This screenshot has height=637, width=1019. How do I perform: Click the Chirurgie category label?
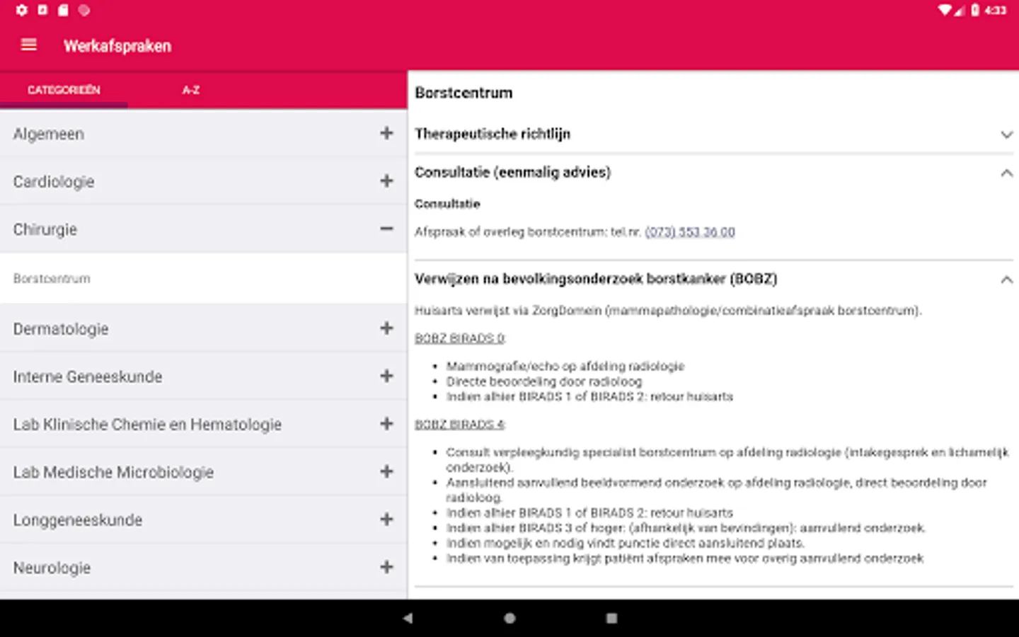coord(45,229)
